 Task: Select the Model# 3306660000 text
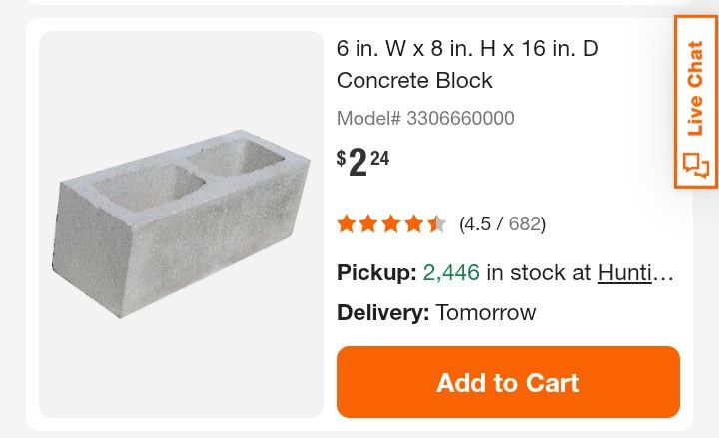click(425, 118)
